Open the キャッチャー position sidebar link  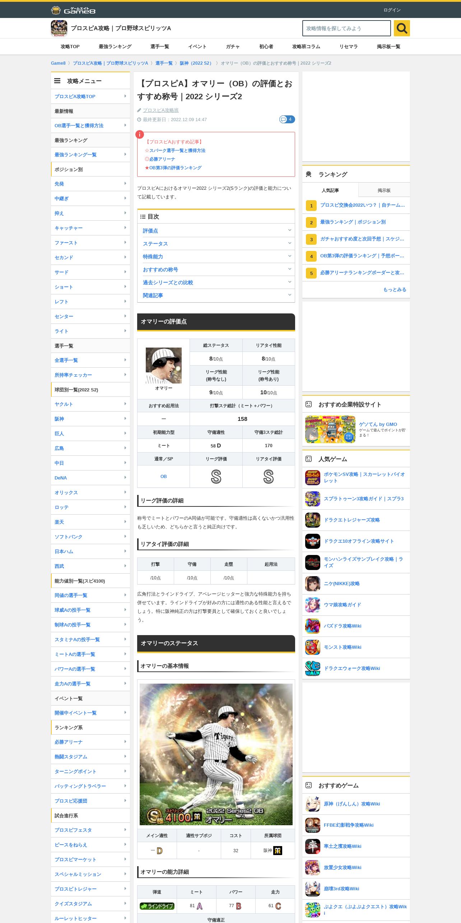point(90,228)
